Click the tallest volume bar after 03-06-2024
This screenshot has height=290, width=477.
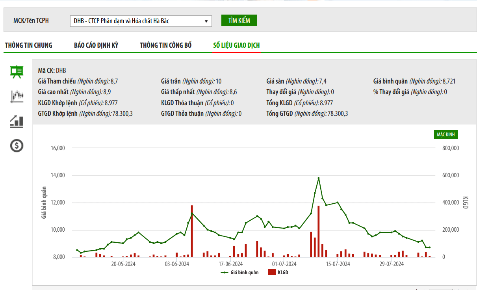(x=192, y=231)
